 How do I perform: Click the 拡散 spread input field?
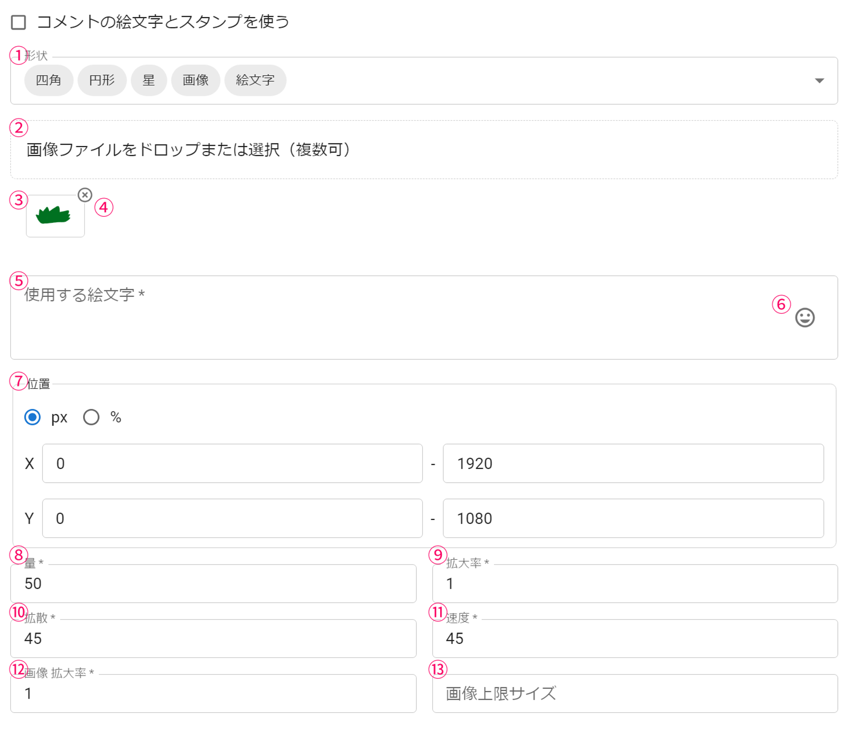tap(213, 638)
